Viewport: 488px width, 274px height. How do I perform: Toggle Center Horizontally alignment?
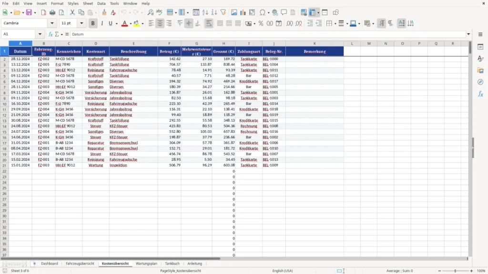[160, 23]
